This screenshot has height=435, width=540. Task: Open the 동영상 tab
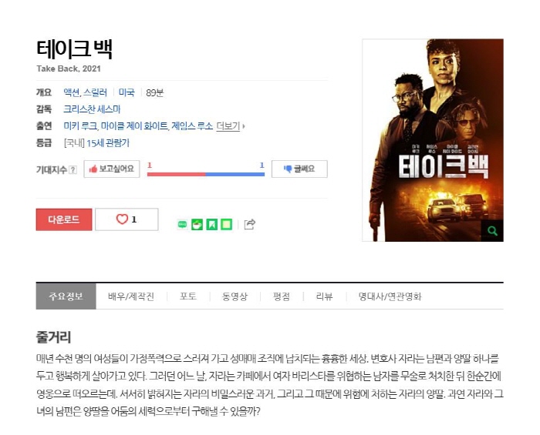[x=235, y=296]
